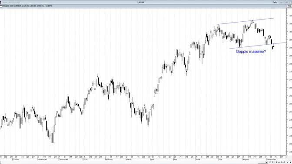
Task: Click the D button in bottom toolbar
Action: coord(272,162)
